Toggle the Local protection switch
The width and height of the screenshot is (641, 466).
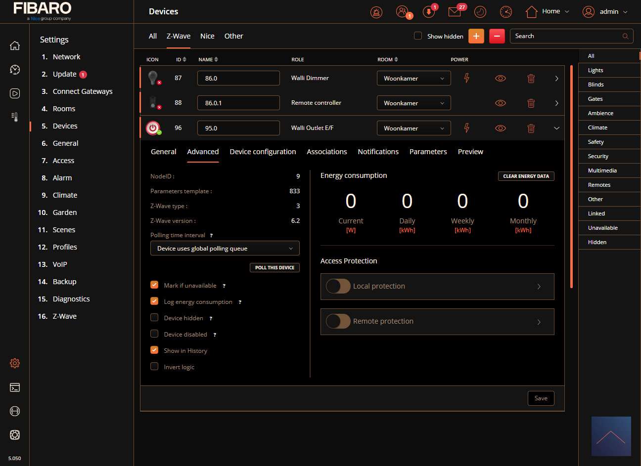coord(338,286)
